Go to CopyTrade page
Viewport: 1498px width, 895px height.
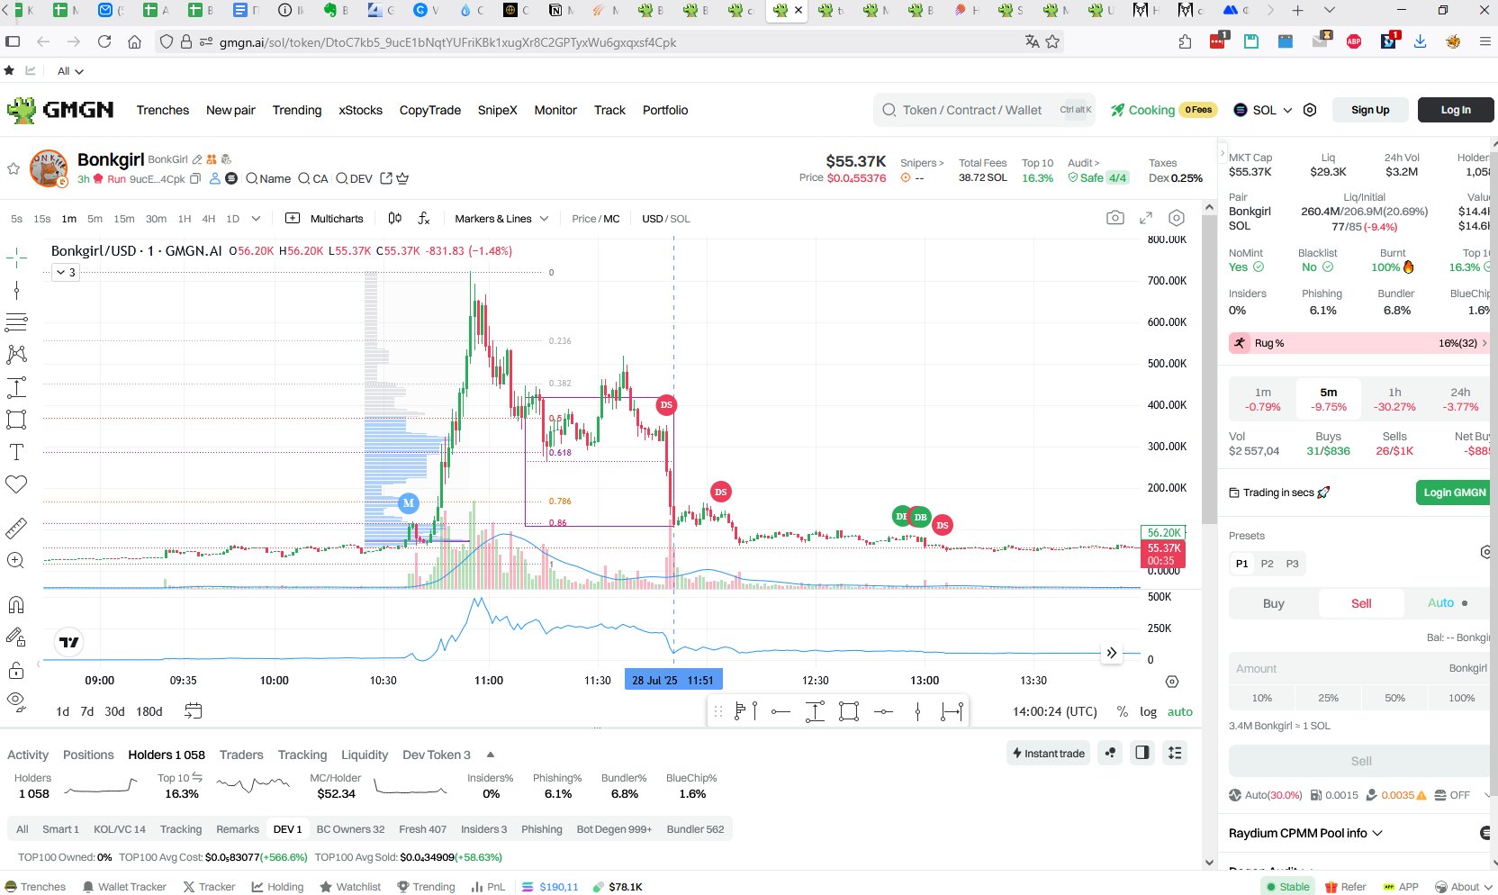point(430,110)
